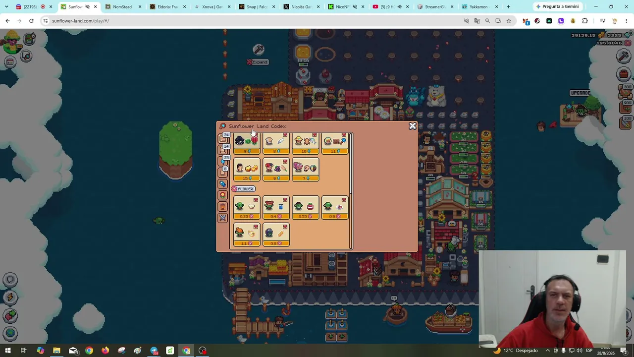
Task: Select the blue tag codex tab
Action: pos(223,184)
